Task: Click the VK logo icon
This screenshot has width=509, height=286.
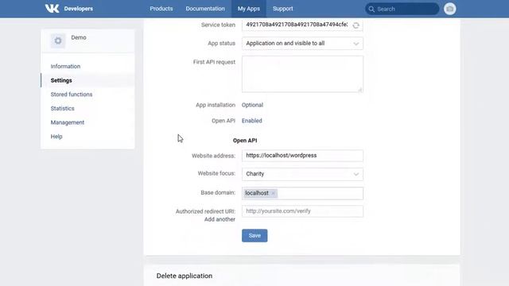Action: pos(52,9)
